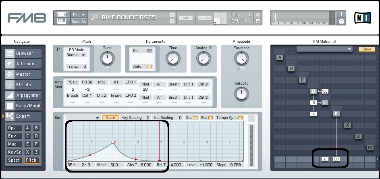
Task: Open the File menu dropdown
Action: (x=79, y=14)
